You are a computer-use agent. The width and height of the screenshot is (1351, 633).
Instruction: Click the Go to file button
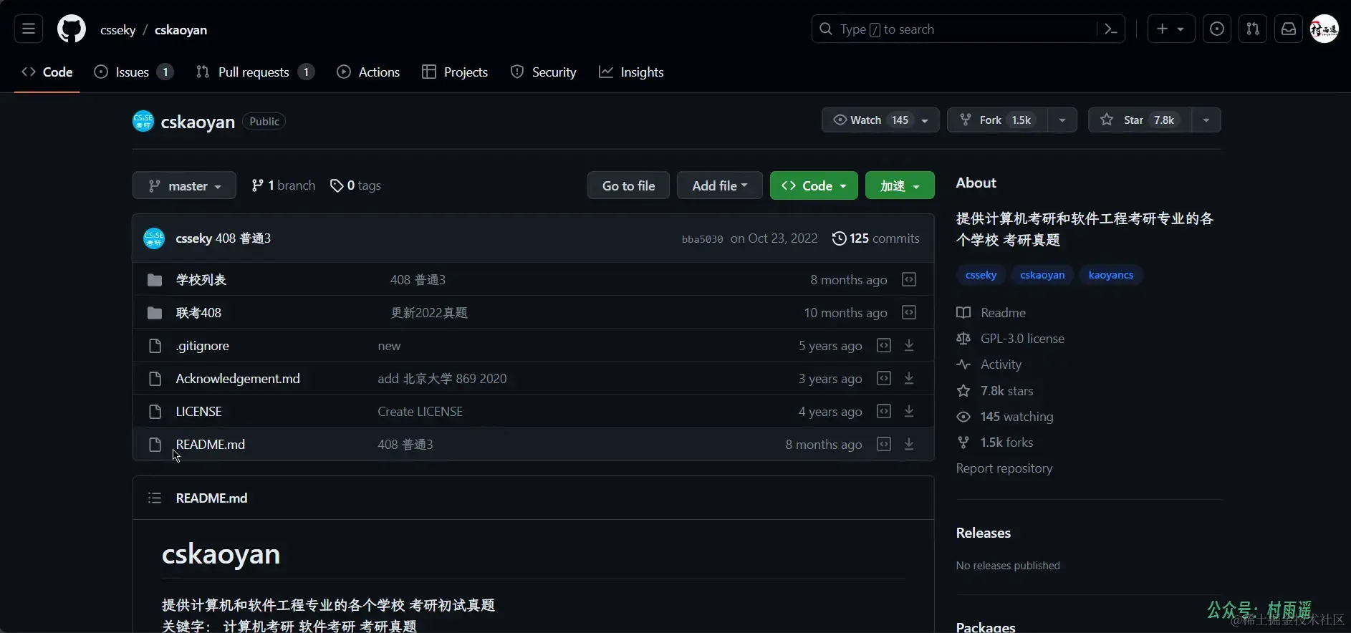pyautogui.click(x=628, y=185)
